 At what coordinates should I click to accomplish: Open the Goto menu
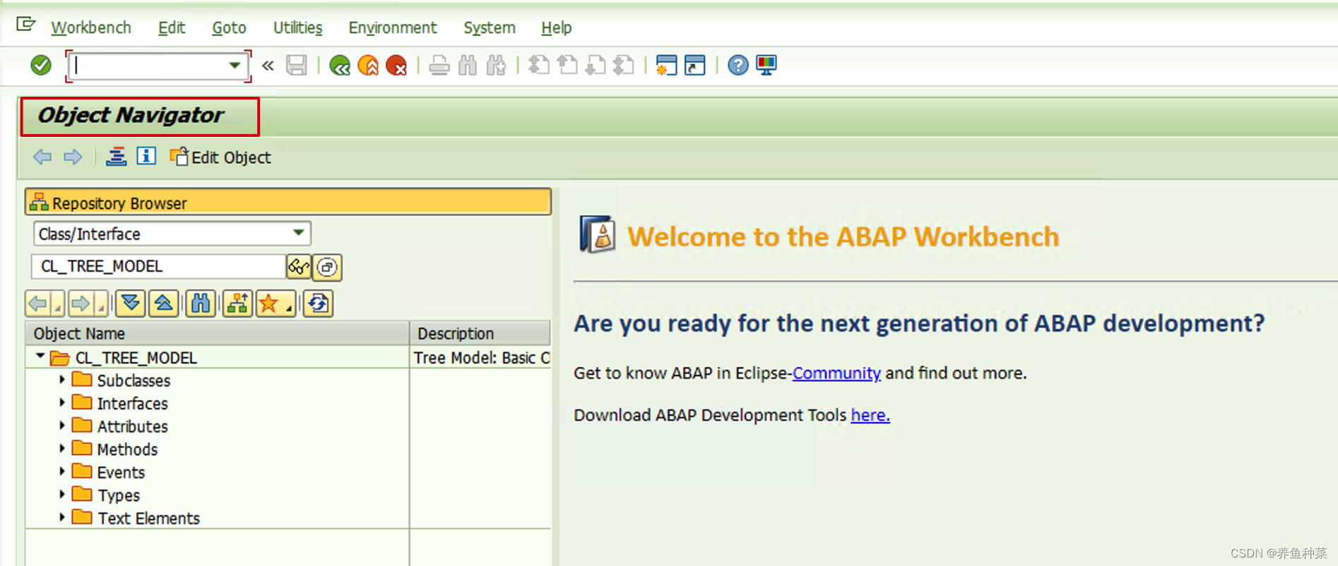click(229, 28)
